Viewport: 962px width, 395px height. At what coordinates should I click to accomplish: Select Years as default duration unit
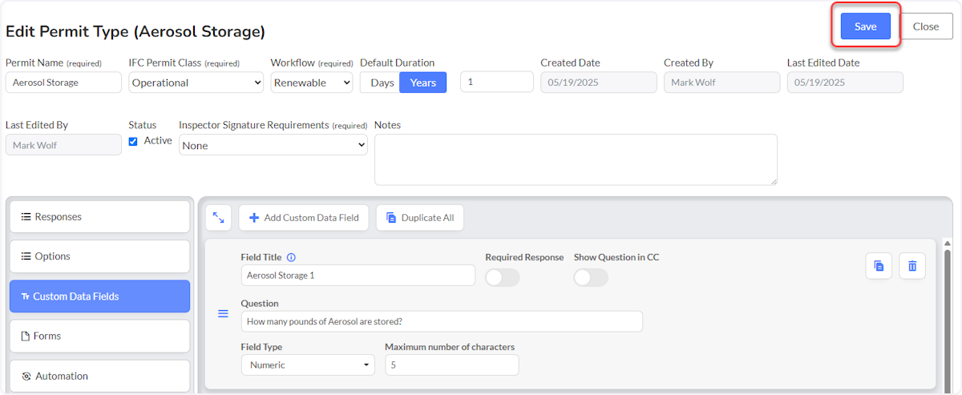click(x=423, y=83)
